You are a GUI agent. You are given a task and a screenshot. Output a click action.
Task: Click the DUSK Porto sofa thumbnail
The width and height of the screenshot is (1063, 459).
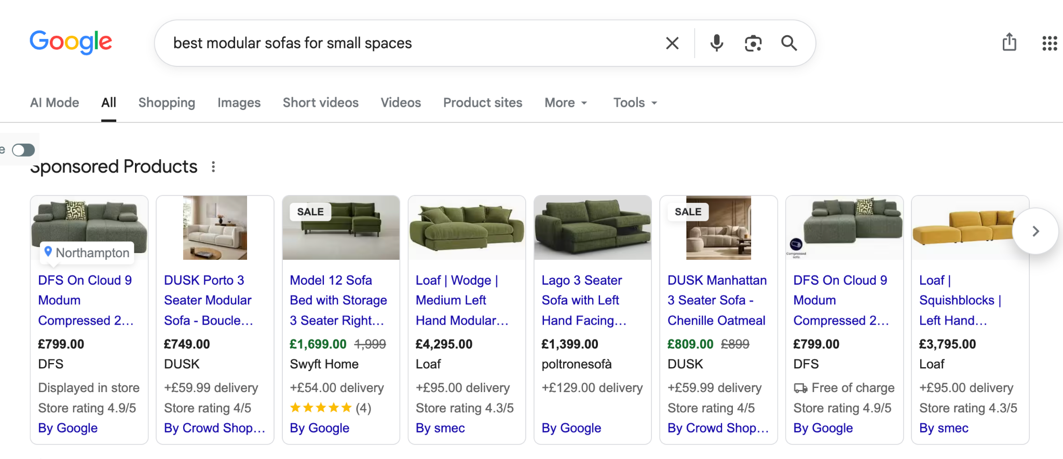pos(215,228)
